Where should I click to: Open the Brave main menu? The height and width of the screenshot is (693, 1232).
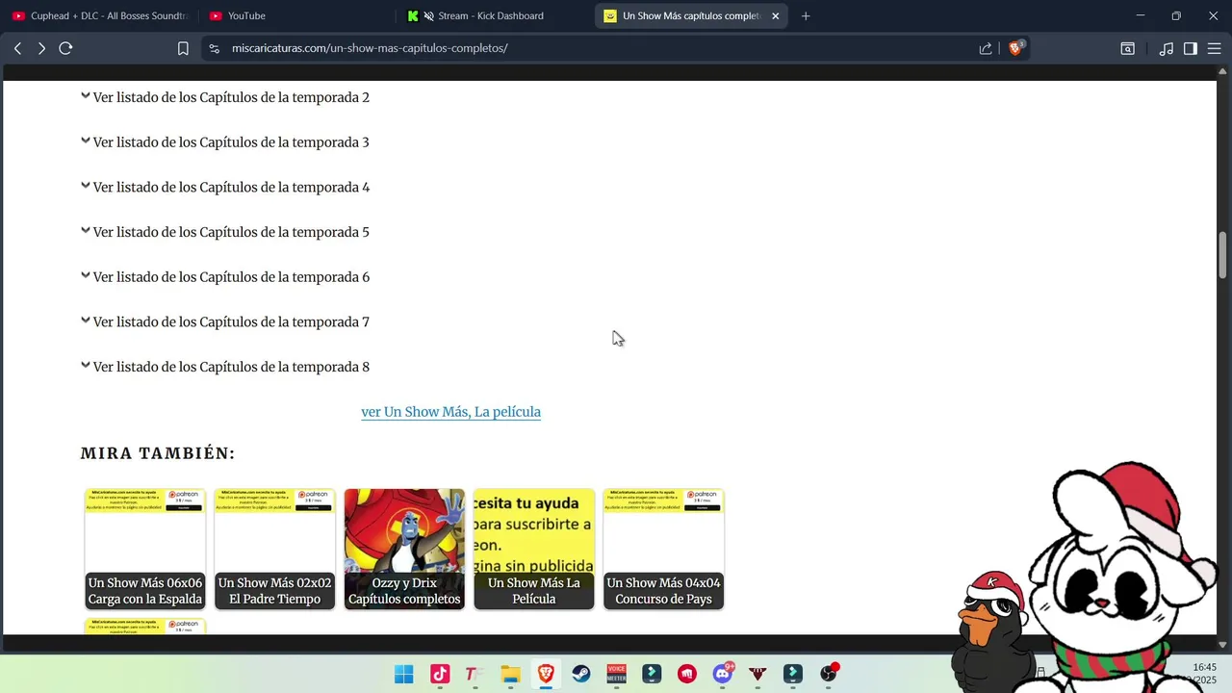point(1214,48)
